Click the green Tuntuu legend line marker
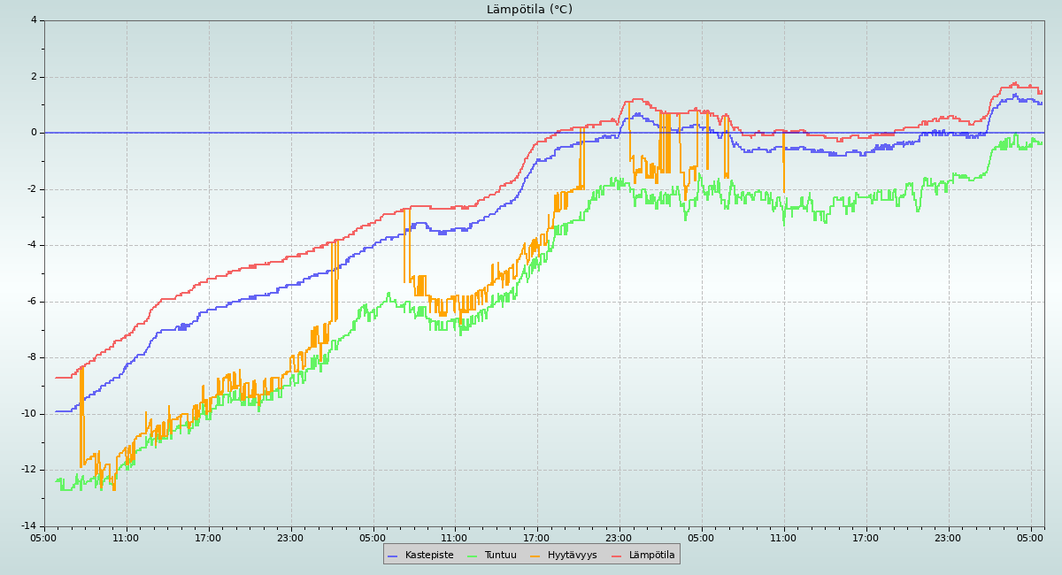The image size is (1062, 575). (473, 555)
